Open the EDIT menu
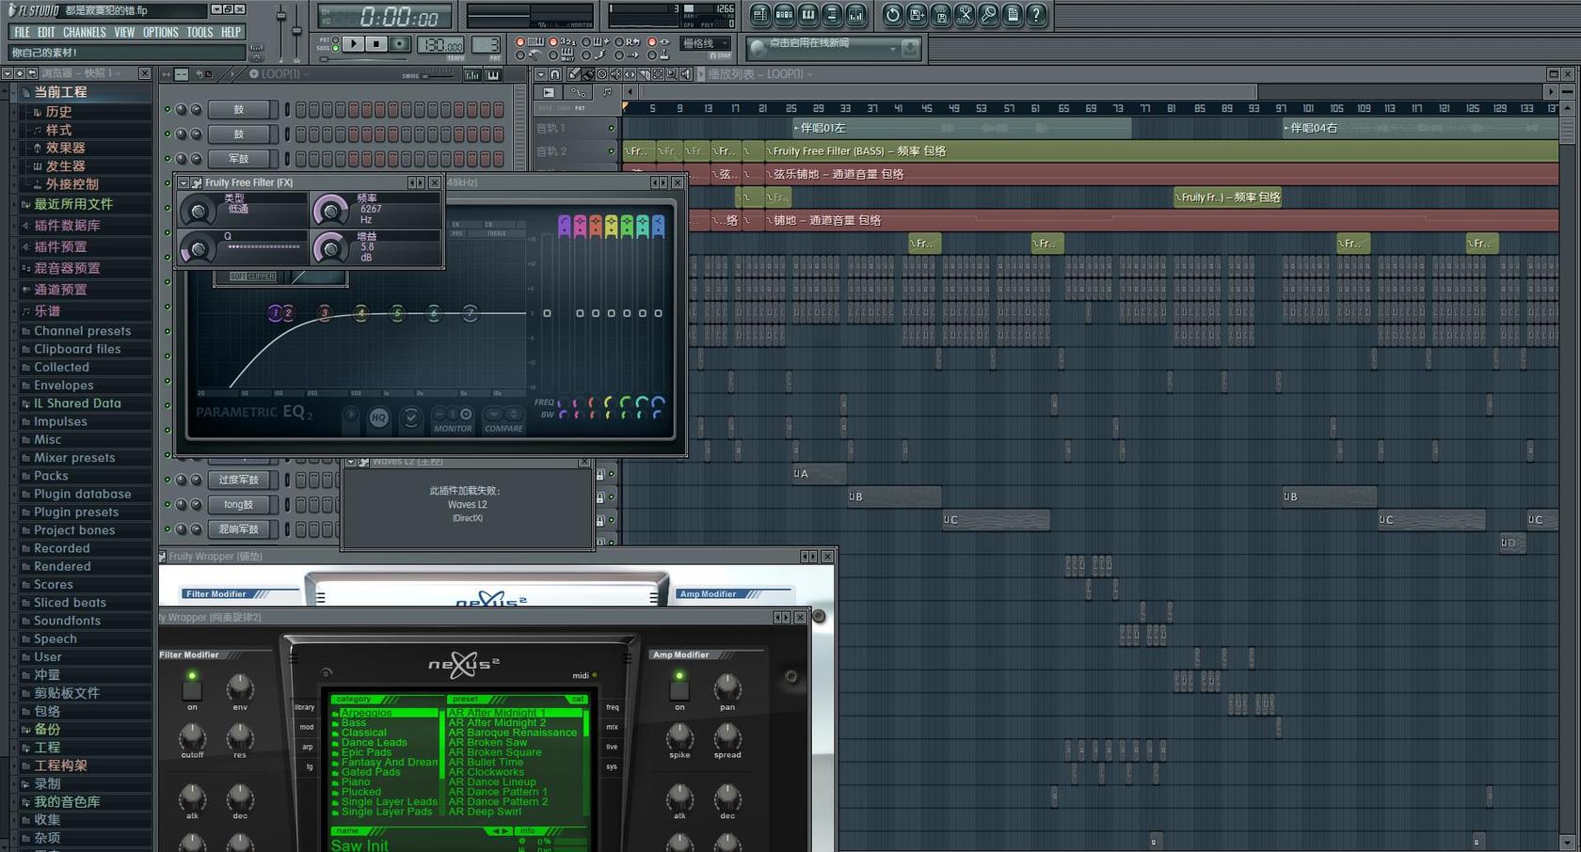Screen dimensions: 1581x852 [x=46, y=32]
